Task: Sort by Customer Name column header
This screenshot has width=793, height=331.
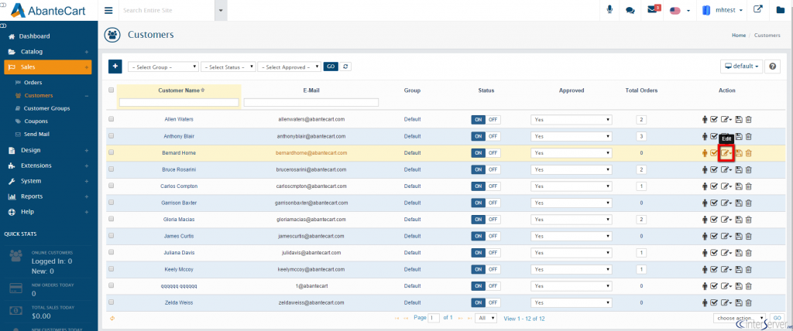Action: click(179, 90)
